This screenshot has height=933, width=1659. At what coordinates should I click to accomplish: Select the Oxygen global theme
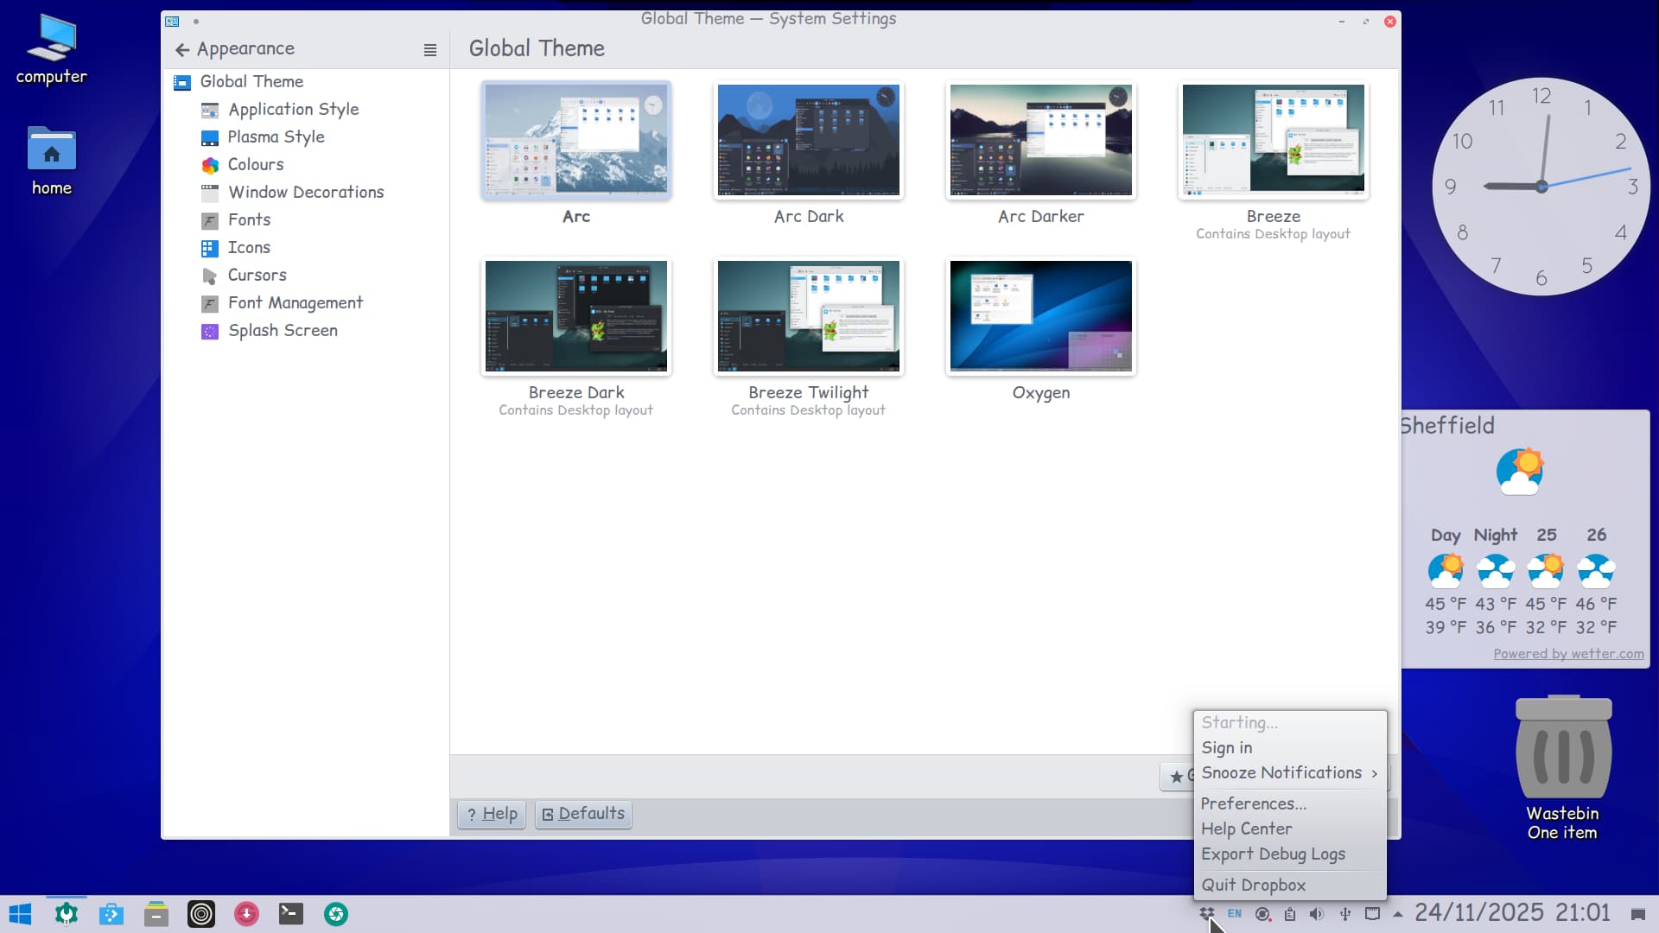point(1040,317)
